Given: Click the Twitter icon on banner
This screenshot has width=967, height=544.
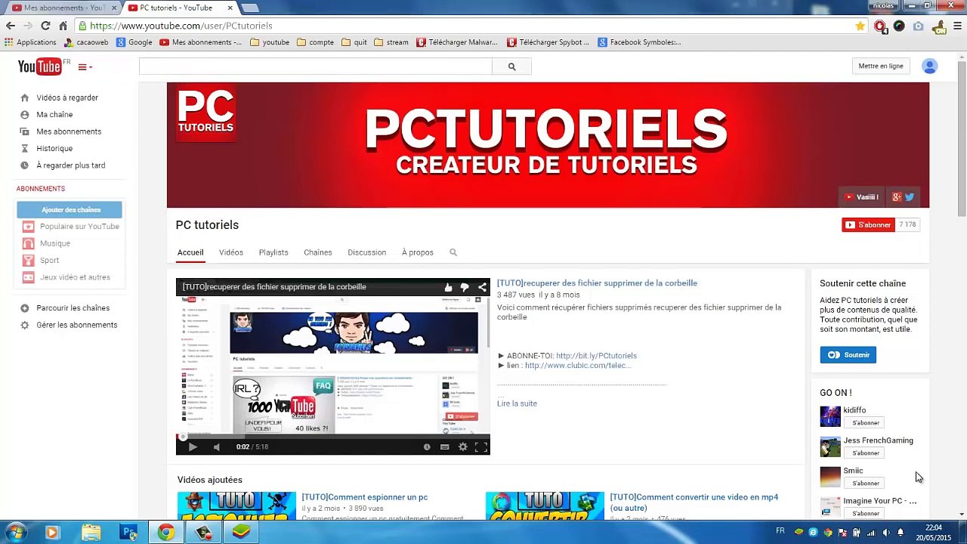Looking at the screenshot, I should (910, 197).
